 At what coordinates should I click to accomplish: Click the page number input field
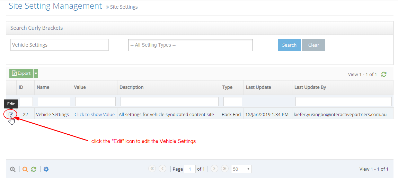[190, 169]
